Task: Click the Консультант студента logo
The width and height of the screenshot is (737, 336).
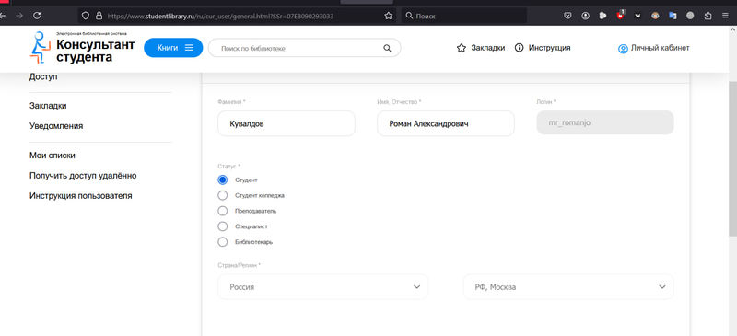Action: coord(83,48)
